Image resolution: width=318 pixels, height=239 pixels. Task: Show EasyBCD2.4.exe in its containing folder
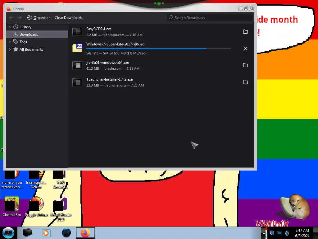(245, 32)
